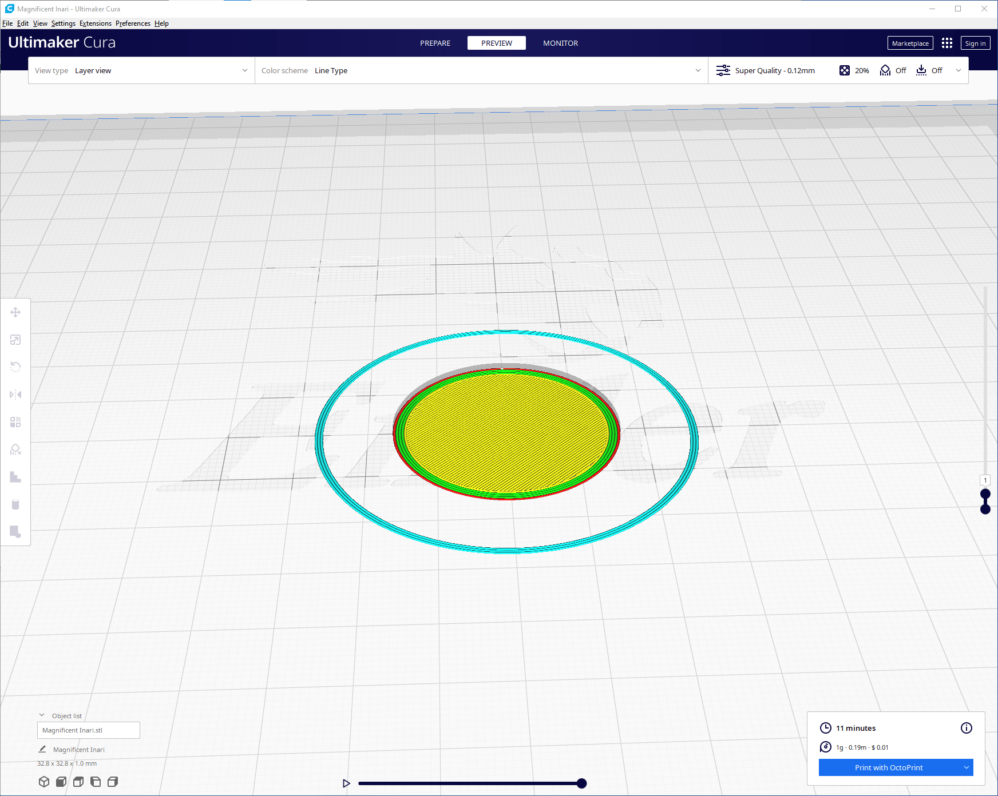
Task: Select Magnificent Inari.stl in object list
Action: [x=89, y=730]
